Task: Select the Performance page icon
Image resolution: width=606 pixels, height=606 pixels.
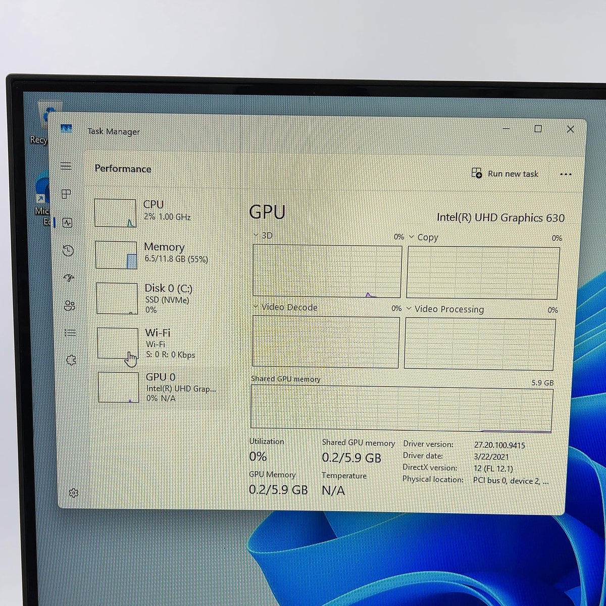Action: (x=67, y=223)
